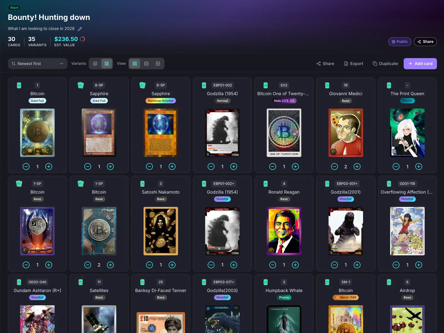The height and width of the screenshot is (333, 444).
Task: Click the GD01-118 card number label
Action: (x=407, y=184)
